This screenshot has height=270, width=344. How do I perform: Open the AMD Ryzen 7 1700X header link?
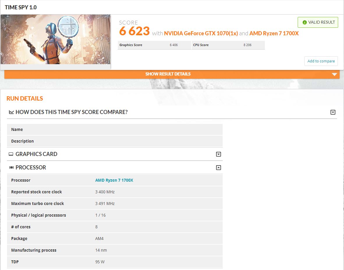point(274,34)
